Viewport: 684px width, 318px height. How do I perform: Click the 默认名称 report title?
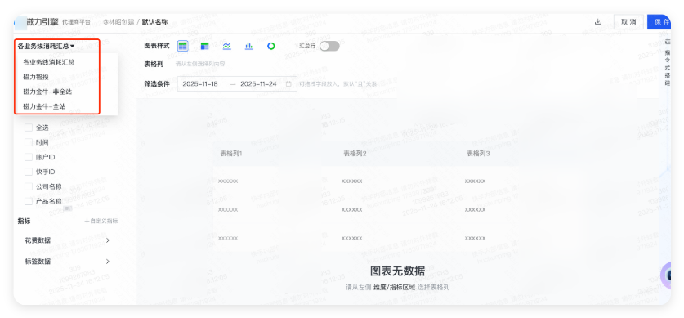[154, 21]
